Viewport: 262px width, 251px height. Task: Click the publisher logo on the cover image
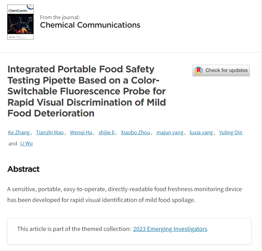(11, 37)
